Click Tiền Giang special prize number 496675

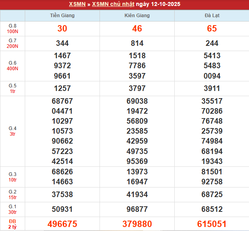coord(62,224)
